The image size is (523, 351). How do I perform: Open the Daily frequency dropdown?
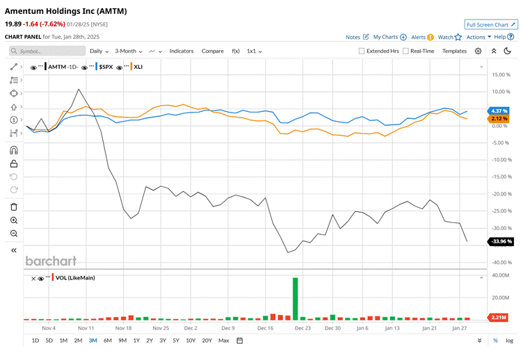[x=99, y=51]
